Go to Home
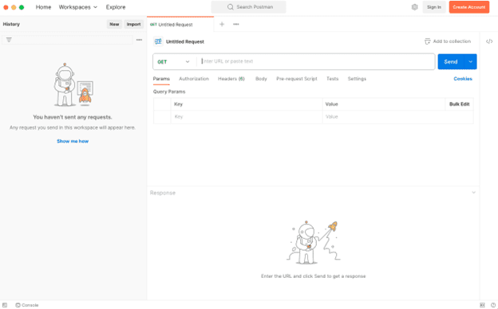 pyautogui.click(x=44, y=7)
